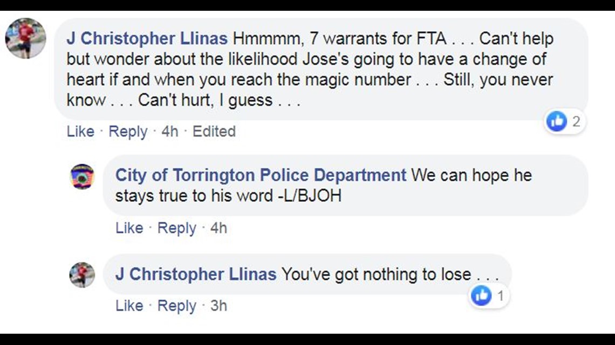
Task: Open J Christopher Llinas profile from reply
Action: click(x=196, y=274)
